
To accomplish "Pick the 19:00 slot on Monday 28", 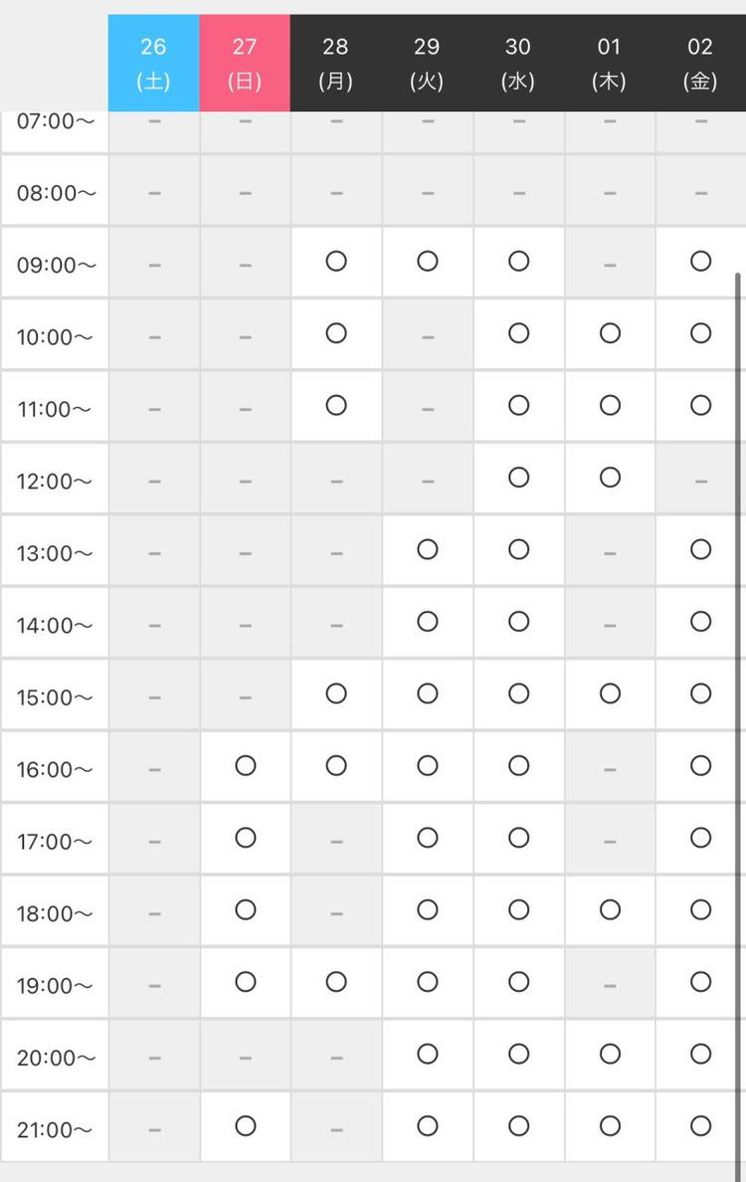I will coord(336,982).
